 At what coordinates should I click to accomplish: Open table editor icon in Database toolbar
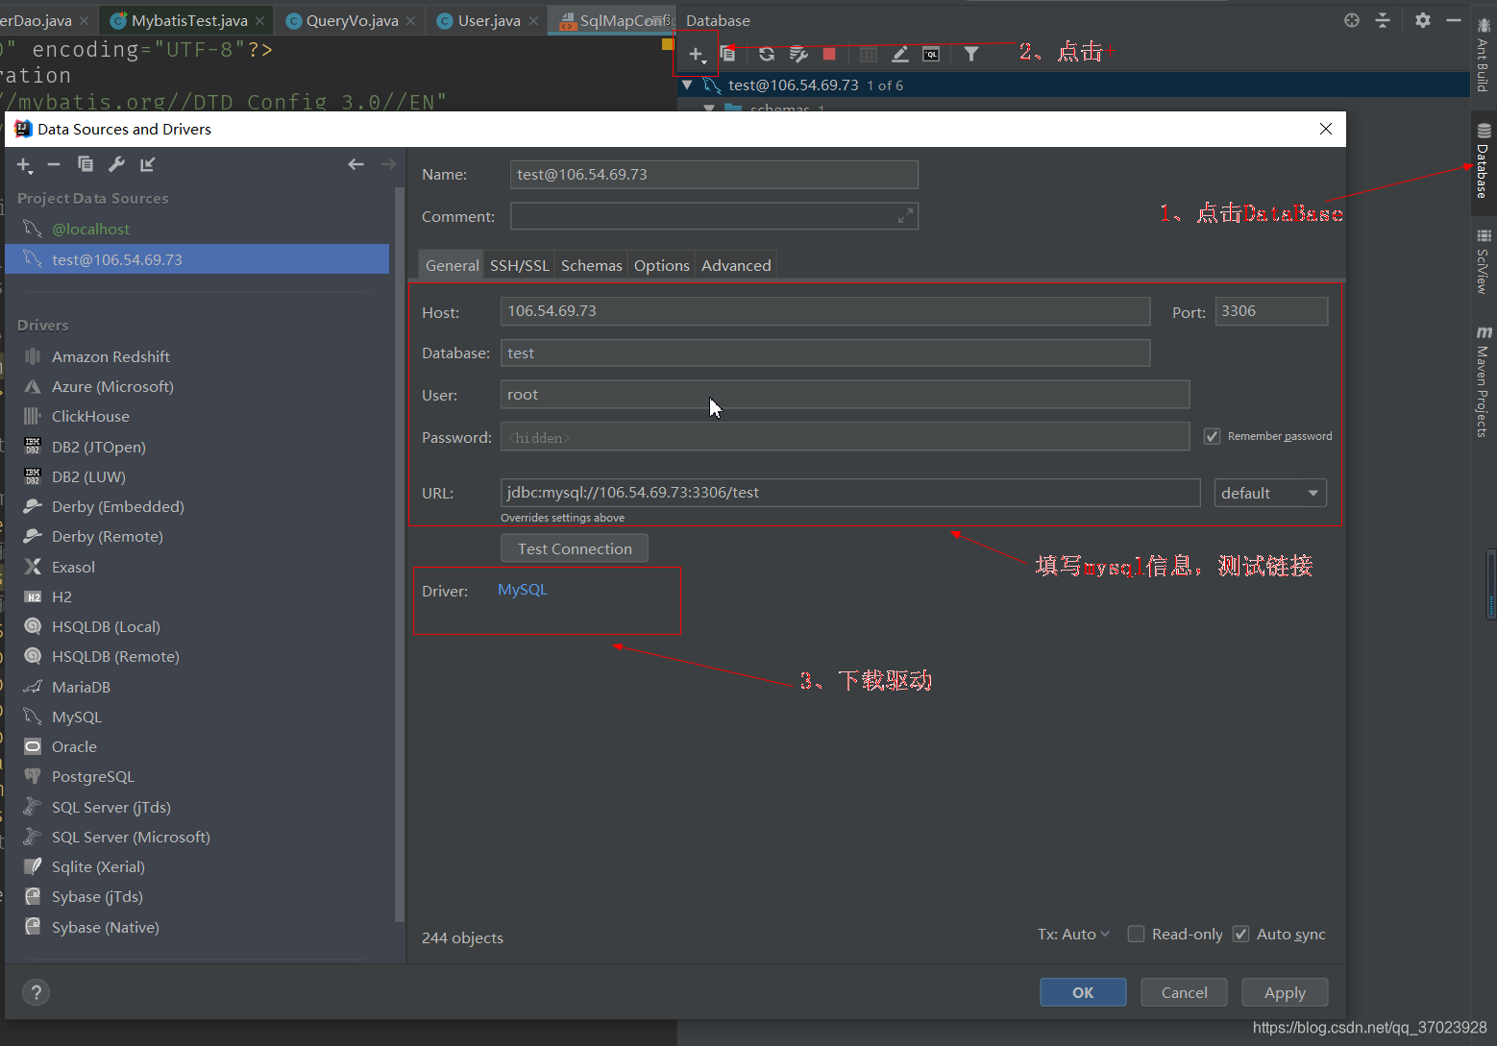pyautogui.click(x=869, y=54)
